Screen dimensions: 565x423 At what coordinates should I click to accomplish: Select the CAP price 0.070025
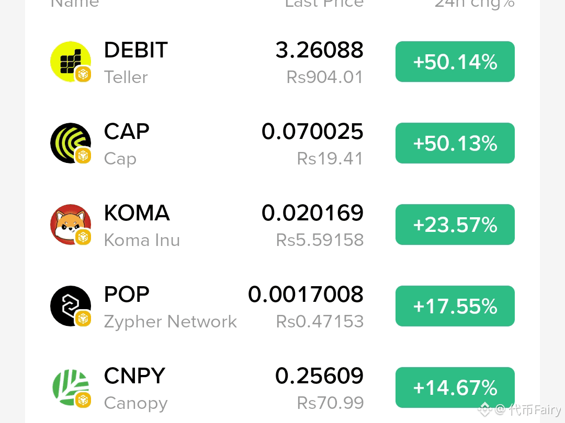[x=312, y=131]
